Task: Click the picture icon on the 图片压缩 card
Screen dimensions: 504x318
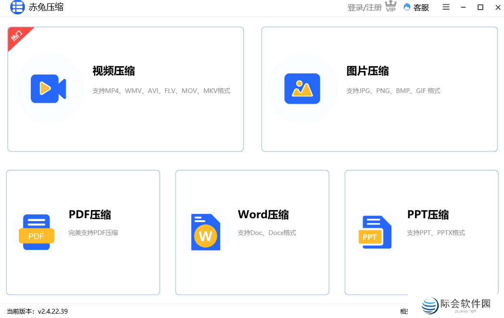Action: click(x=303, y=89)
